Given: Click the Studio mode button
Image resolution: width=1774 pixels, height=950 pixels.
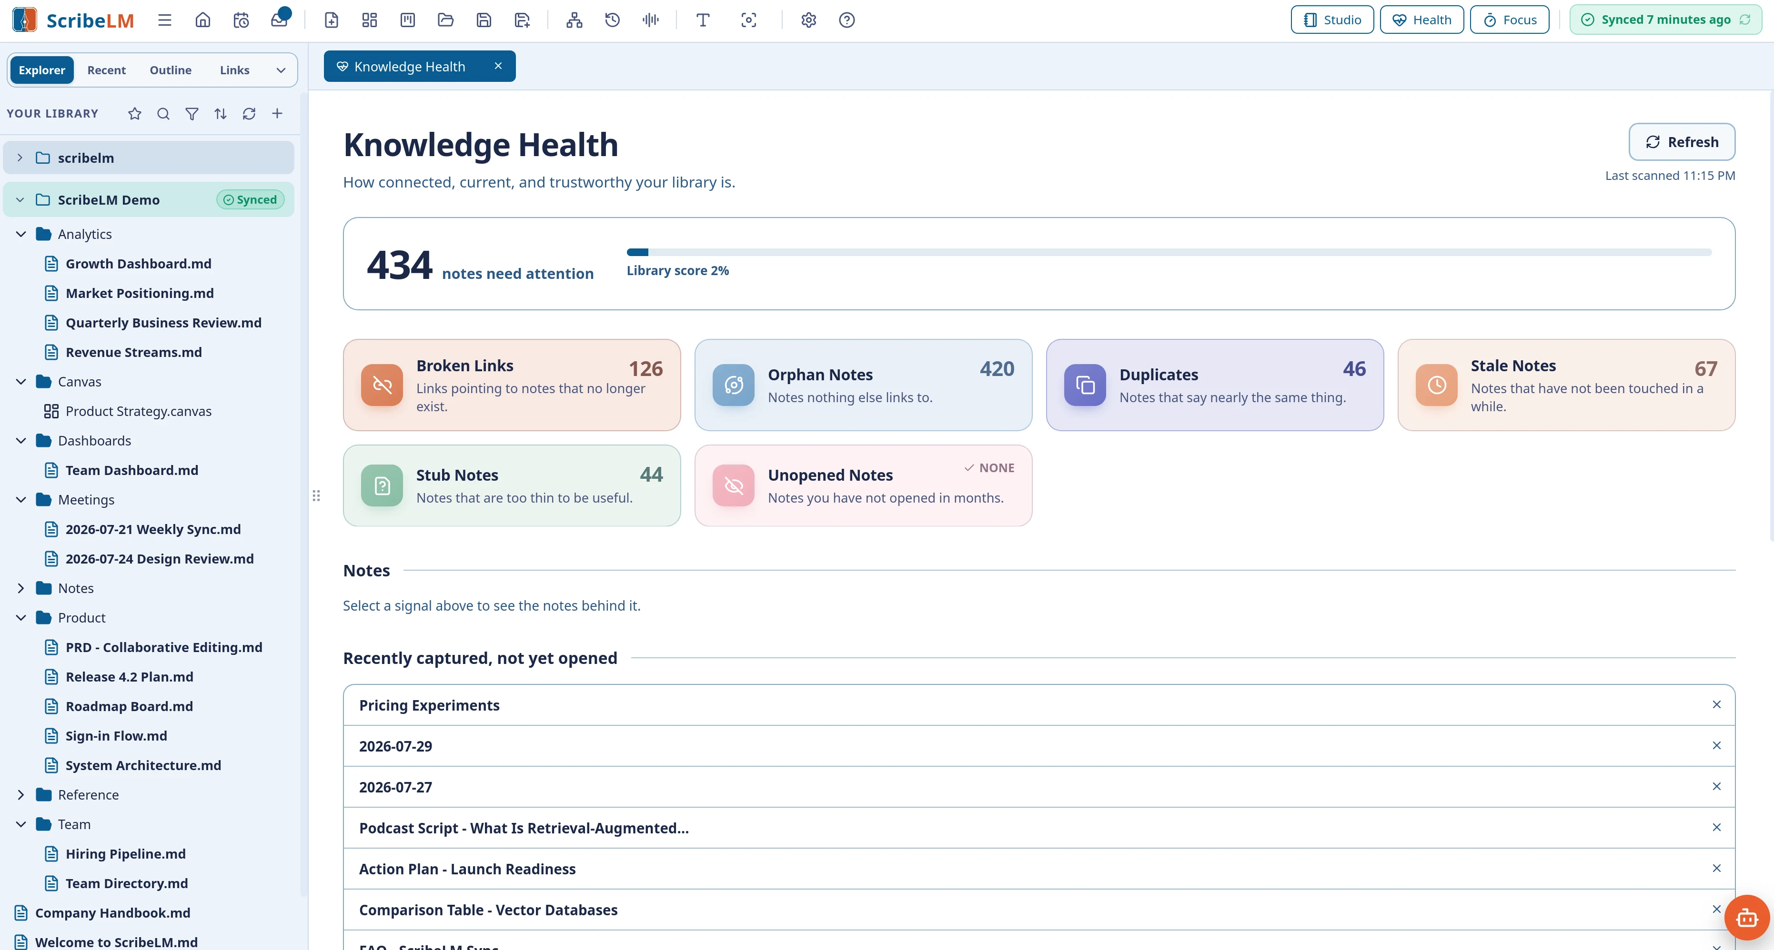Looking at the screenshot, I should [x=1332, y=20].
